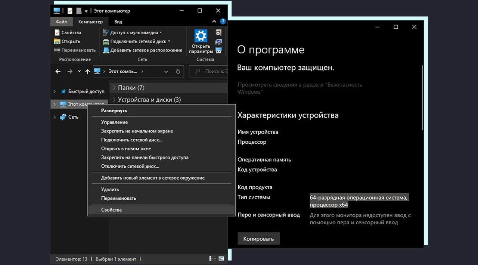
Task: Click the Элементов: 13 status text
Action: [72, 259]
